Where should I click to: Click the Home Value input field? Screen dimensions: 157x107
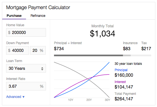tap(26, 33)
